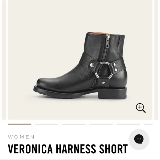The image size is (160, 160).
Task: Click the gray circle around chat icon
Action: 139,139
